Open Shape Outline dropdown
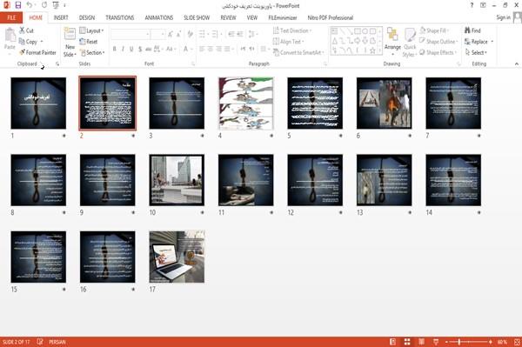The width and height of the screenshot is (522, 347). click(x=438, y=41)
